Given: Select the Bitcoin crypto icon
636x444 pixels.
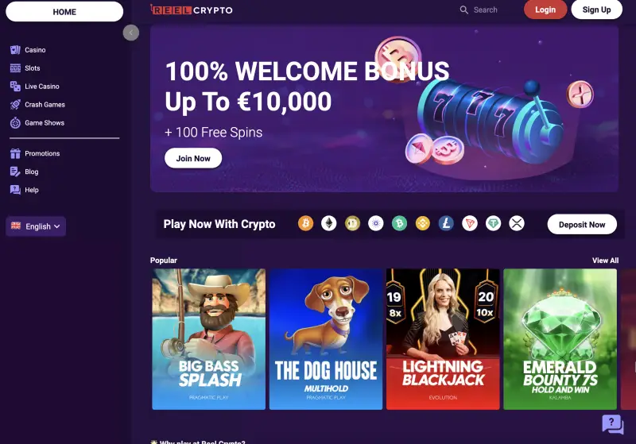Looking at the screenshot, I should (305, 223).
